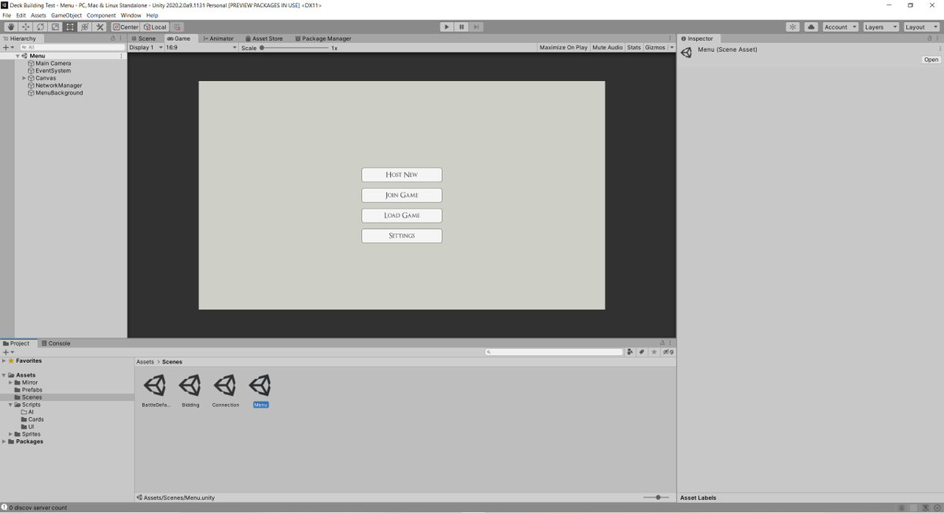Screen dimensions: 944x513
Task: Toggle Local handle rotation button
Action: click(x=155, y=27)
